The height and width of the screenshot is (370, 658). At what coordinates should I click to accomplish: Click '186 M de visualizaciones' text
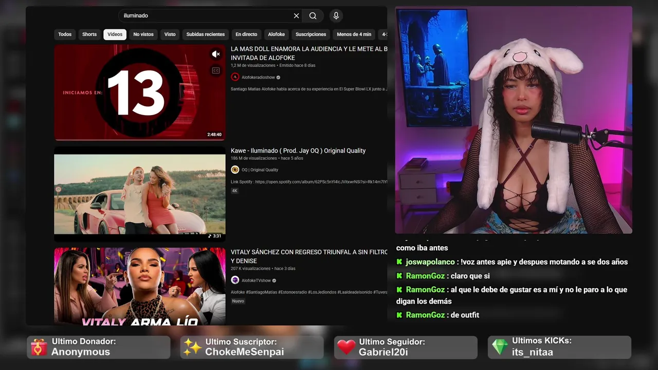coord(254,158)
